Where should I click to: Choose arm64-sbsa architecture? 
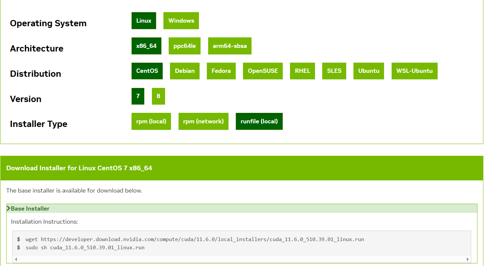pos(230,46)
